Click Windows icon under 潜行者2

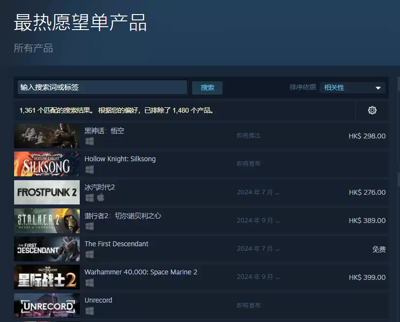(x=89, y=226)
